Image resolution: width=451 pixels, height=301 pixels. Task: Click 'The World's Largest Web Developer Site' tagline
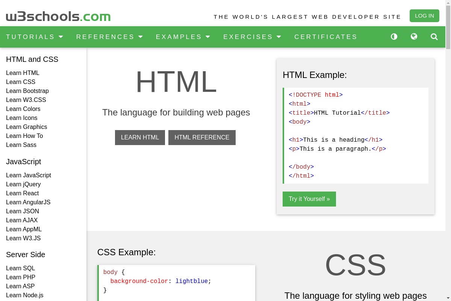pyautogui.click(x=307, y=17)
